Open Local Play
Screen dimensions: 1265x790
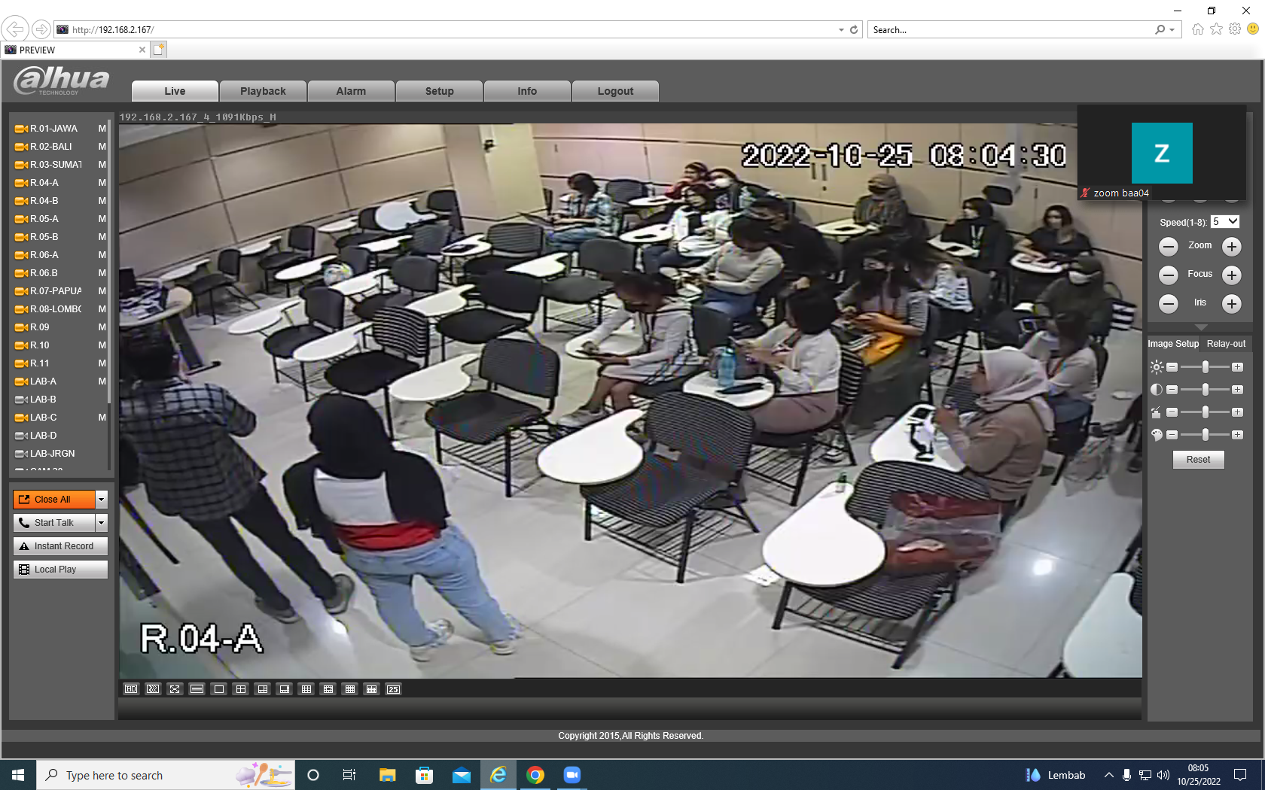(x=60, y=570)
